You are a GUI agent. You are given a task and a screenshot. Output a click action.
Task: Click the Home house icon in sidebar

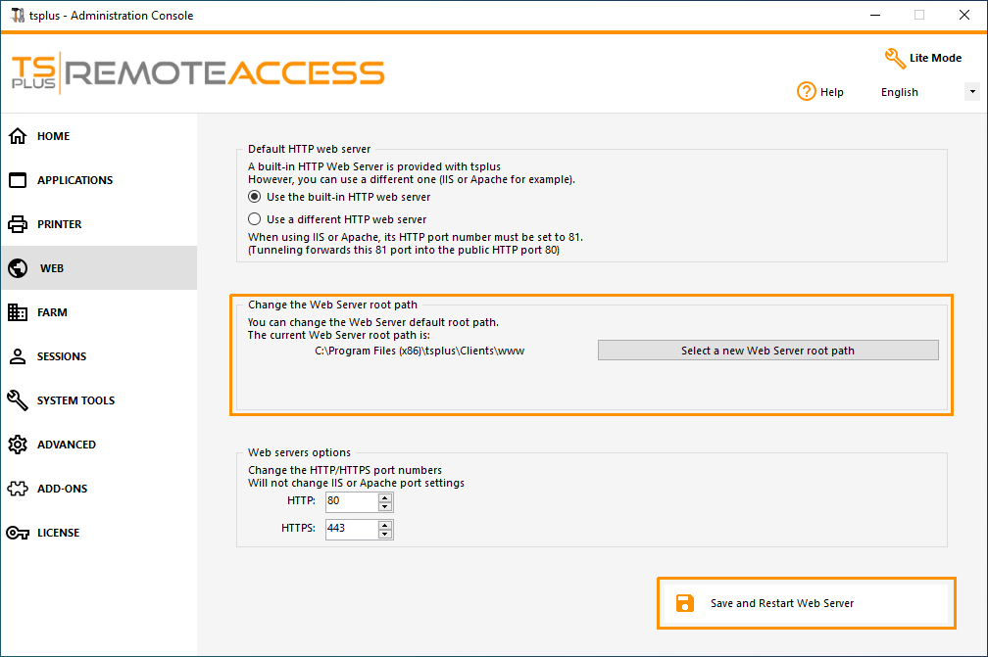(x=18, y=136)
